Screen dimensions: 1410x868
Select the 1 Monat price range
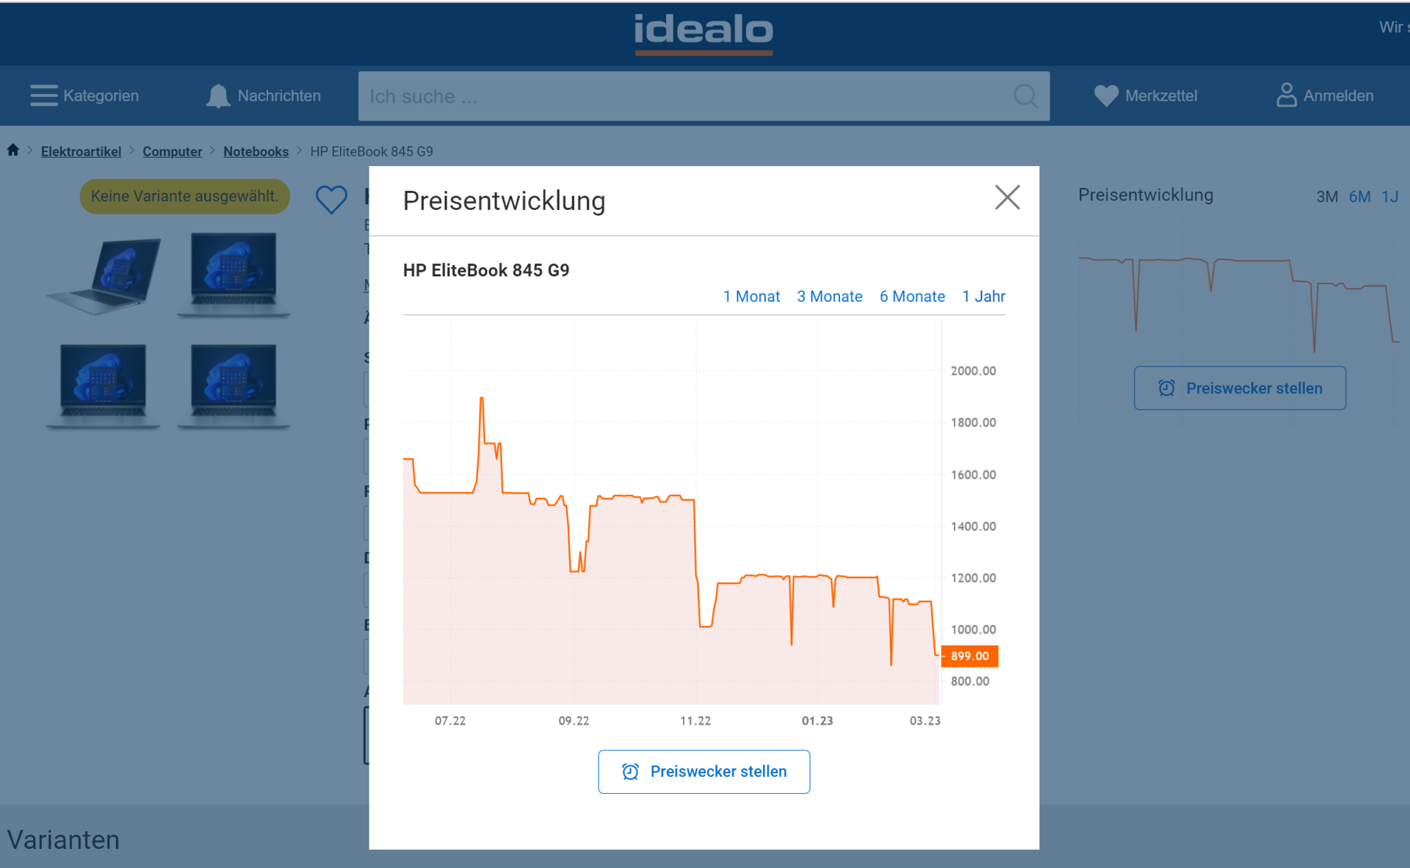click(751, 297)
